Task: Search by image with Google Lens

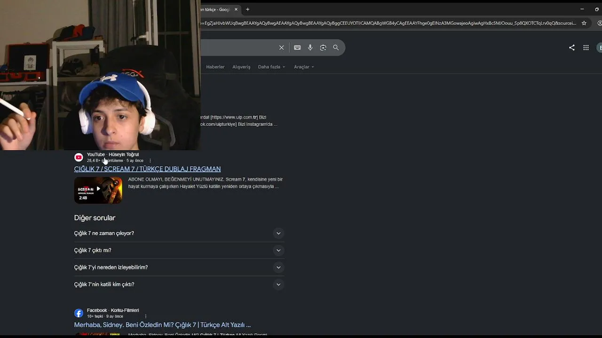Action: tap(323, 47)
